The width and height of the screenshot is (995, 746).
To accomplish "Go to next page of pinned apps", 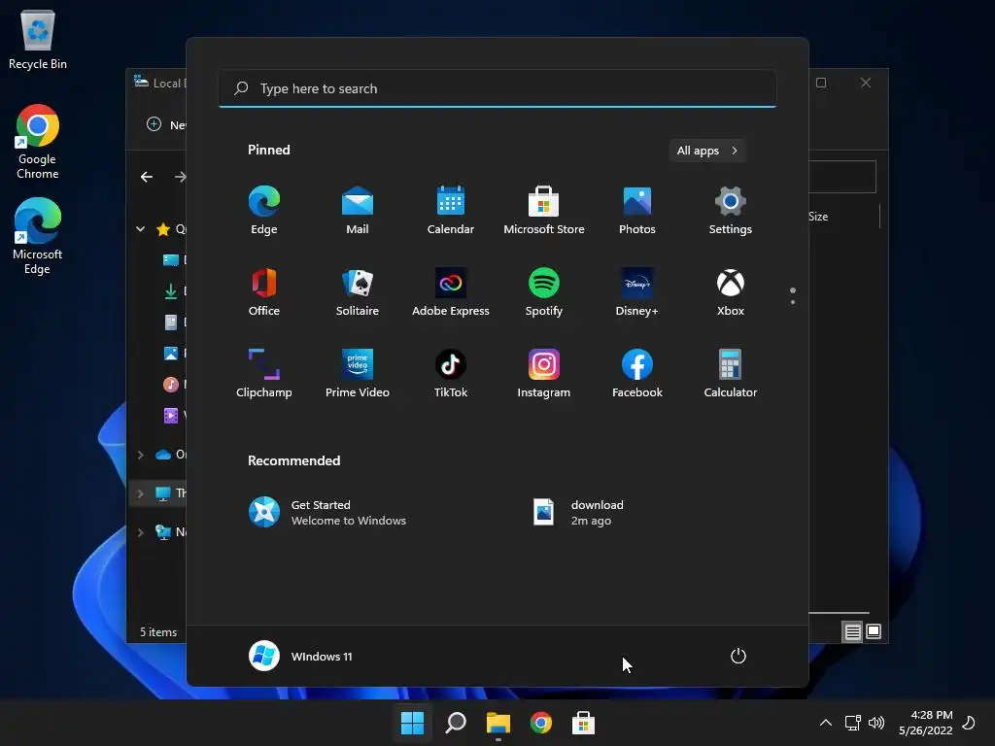I will (x=793, y=302).
